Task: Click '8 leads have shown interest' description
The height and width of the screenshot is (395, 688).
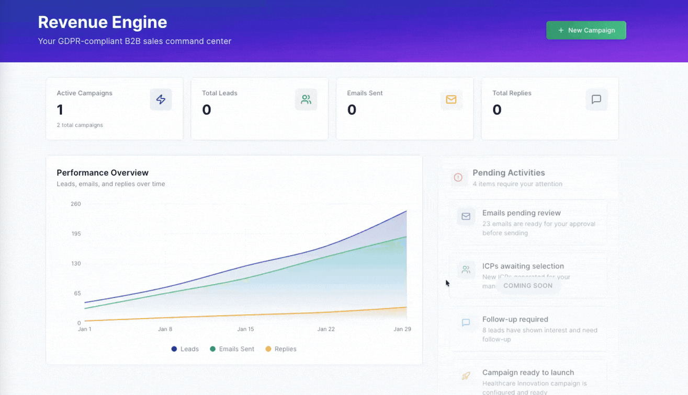Action: (539, 335)
